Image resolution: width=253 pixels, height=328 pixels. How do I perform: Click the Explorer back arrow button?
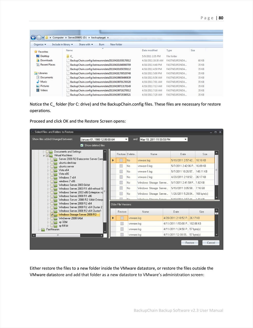coord(33,38)
